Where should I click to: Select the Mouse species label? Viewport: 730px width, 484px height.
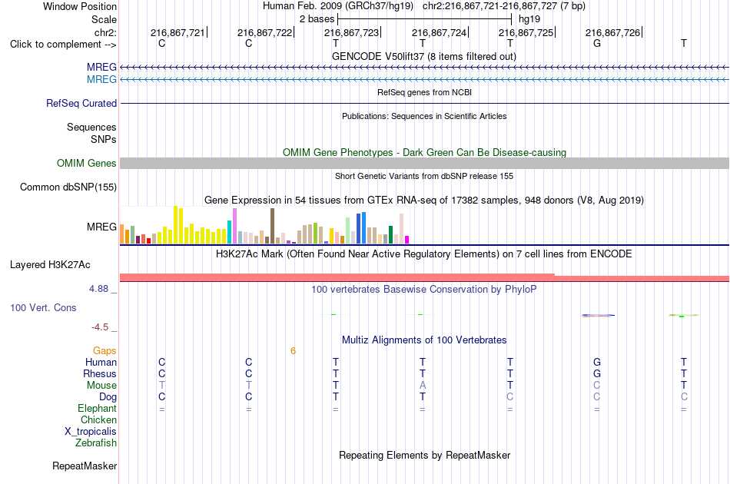point(101,386)
